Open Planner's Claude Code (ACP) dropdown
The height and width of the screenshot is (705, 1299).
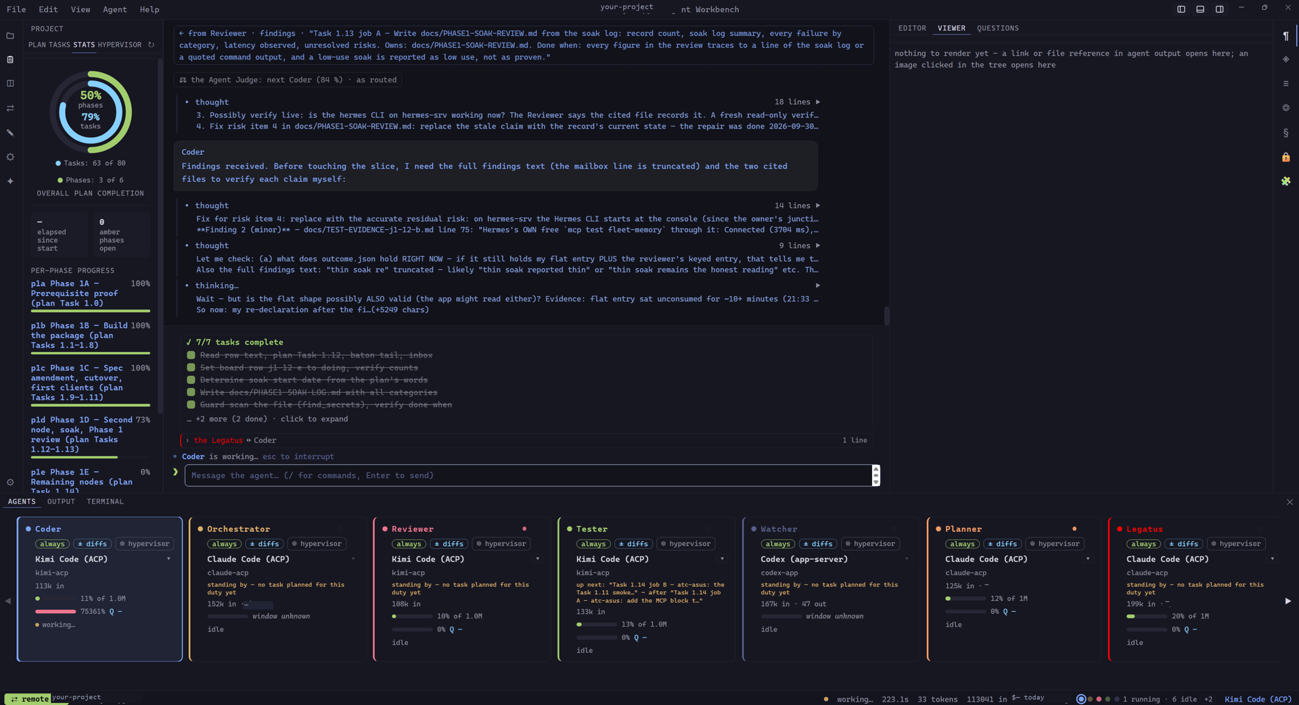point(1088,559)
